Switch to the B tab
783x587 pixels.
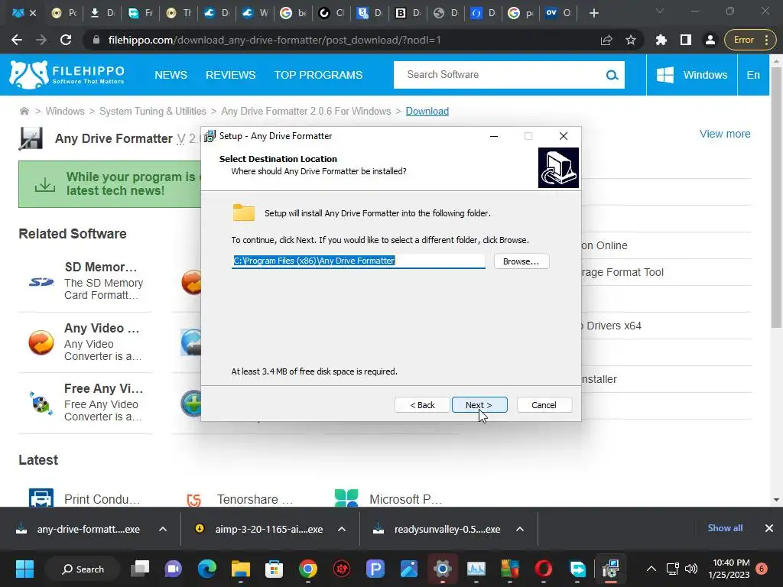click(x=408, y=13)
